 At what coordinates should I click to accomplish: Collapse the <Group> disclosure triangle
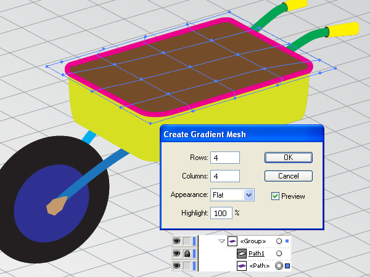click(x=221, y=241)
